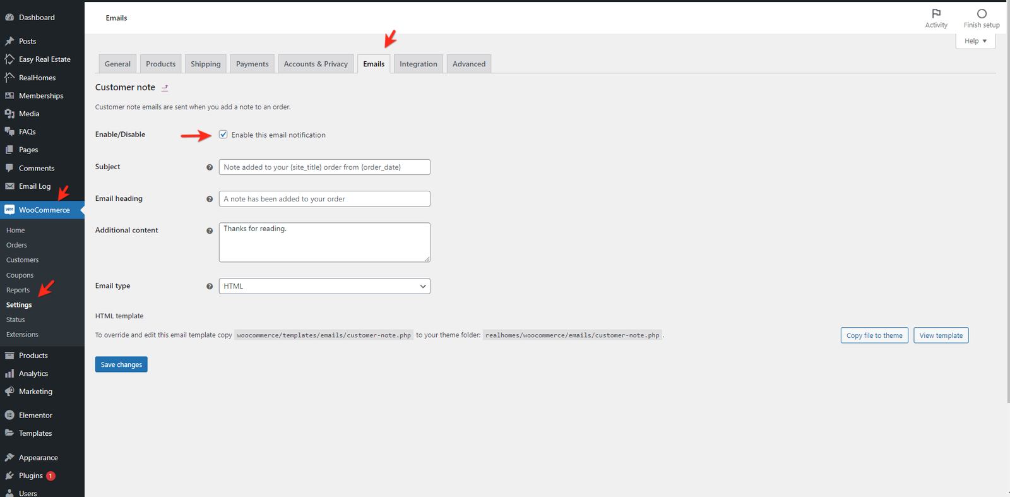This screenshot has width=1010, height=497.
Task: Expand the Help dropdown
Action: click(975, 41)
